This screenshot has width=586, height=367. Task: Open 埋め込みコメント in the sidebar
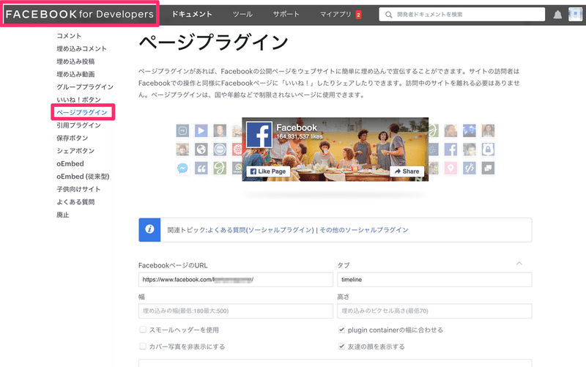(x=81, y=48)
